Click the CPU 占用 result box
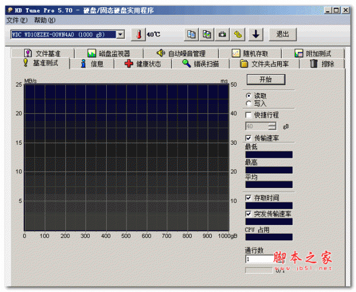The height and width of the screenshot is (292, 356). 269,237
